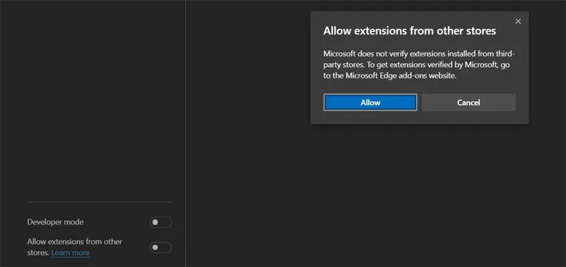Enable Allow extensions from other stores switch
566x267 pixels.
click(x=160, y=248)
